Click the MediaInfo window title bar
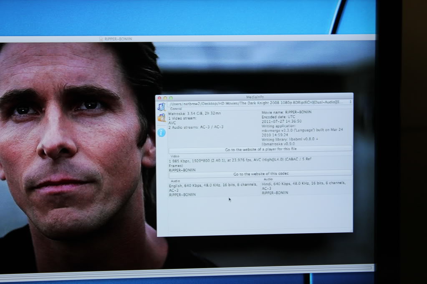Viewport: 427px width, 284px height. pos(255,97)
